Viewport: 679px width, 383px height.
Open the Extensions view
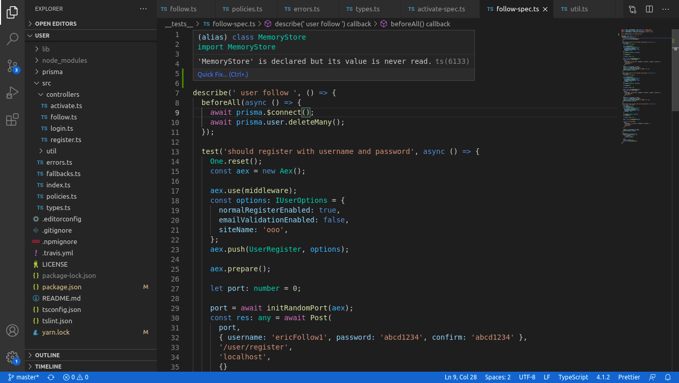tap(12, 120)
